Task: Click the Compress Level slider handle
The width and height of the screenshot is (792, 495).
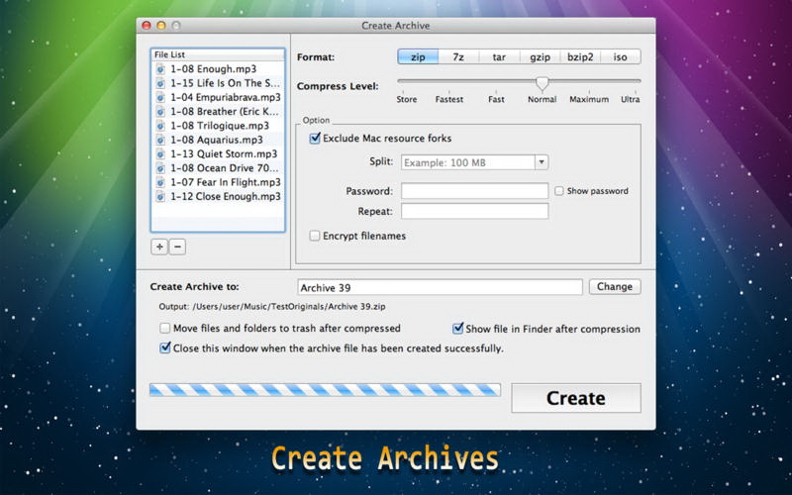Action: [x=542, y=84]
